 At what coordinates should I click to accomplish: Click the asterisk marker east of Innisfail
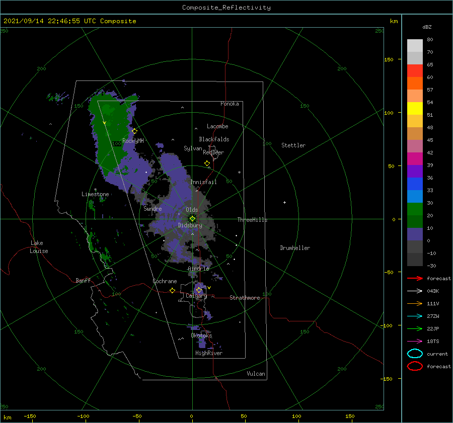coord(239,173)
